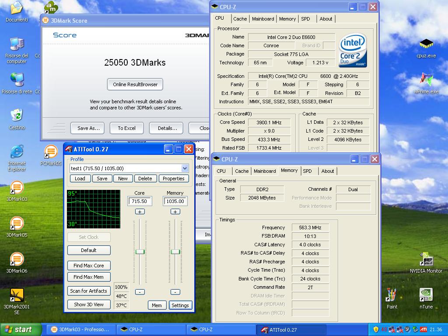Screen dimensions: 448x336
Task: Click Load profile button in ATITool
Action: tap(80, 178)
